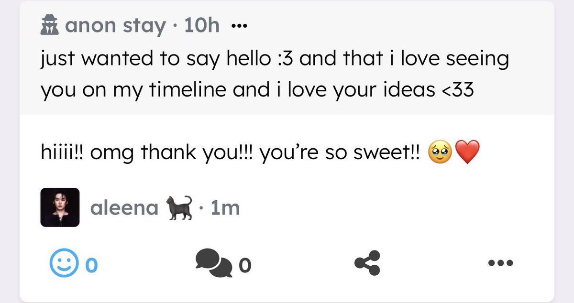Click the black cat emoji
Screen dimensions: 574x303
click(178, 207)
